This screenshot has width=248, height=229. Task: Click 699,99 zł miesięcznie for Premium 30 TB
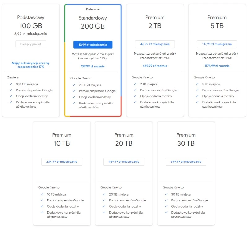(186, 161)
